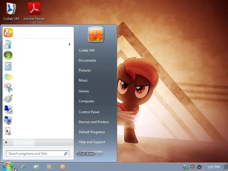
Task: Launch Solitaire via the playing cards icon
Action: [x=8, y=131]
